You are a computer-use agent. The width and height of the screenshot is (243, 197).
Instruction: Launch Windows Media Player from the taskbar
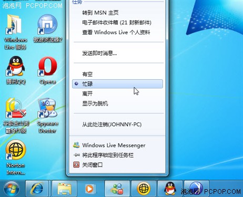90,189
